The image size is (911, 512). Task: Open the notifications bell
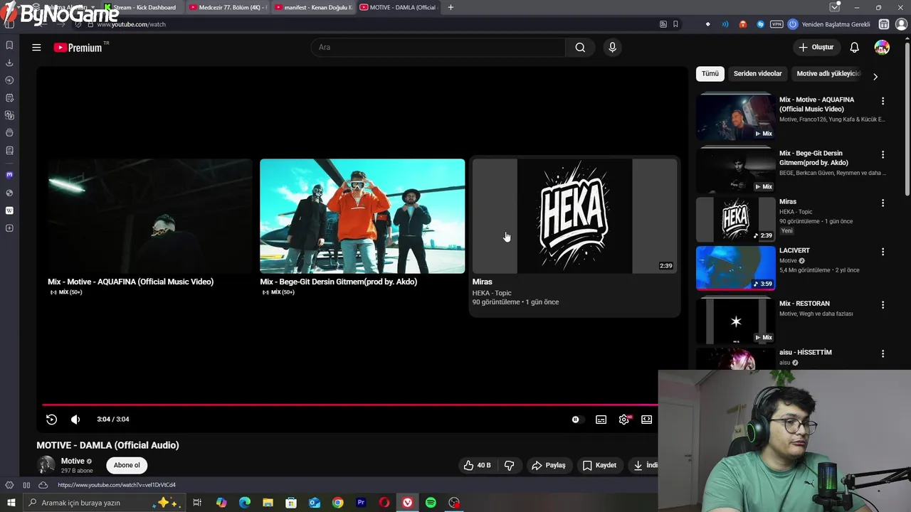click(854, 48)
